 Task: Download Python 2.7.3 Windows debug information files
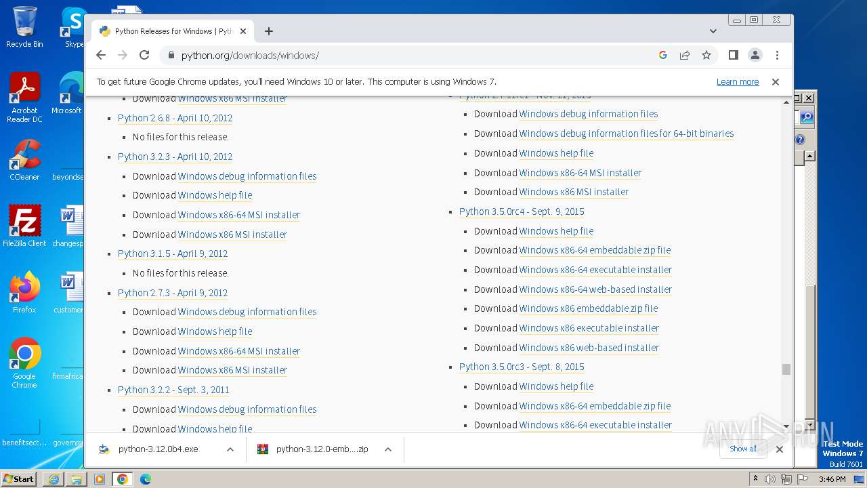[247, 312]
